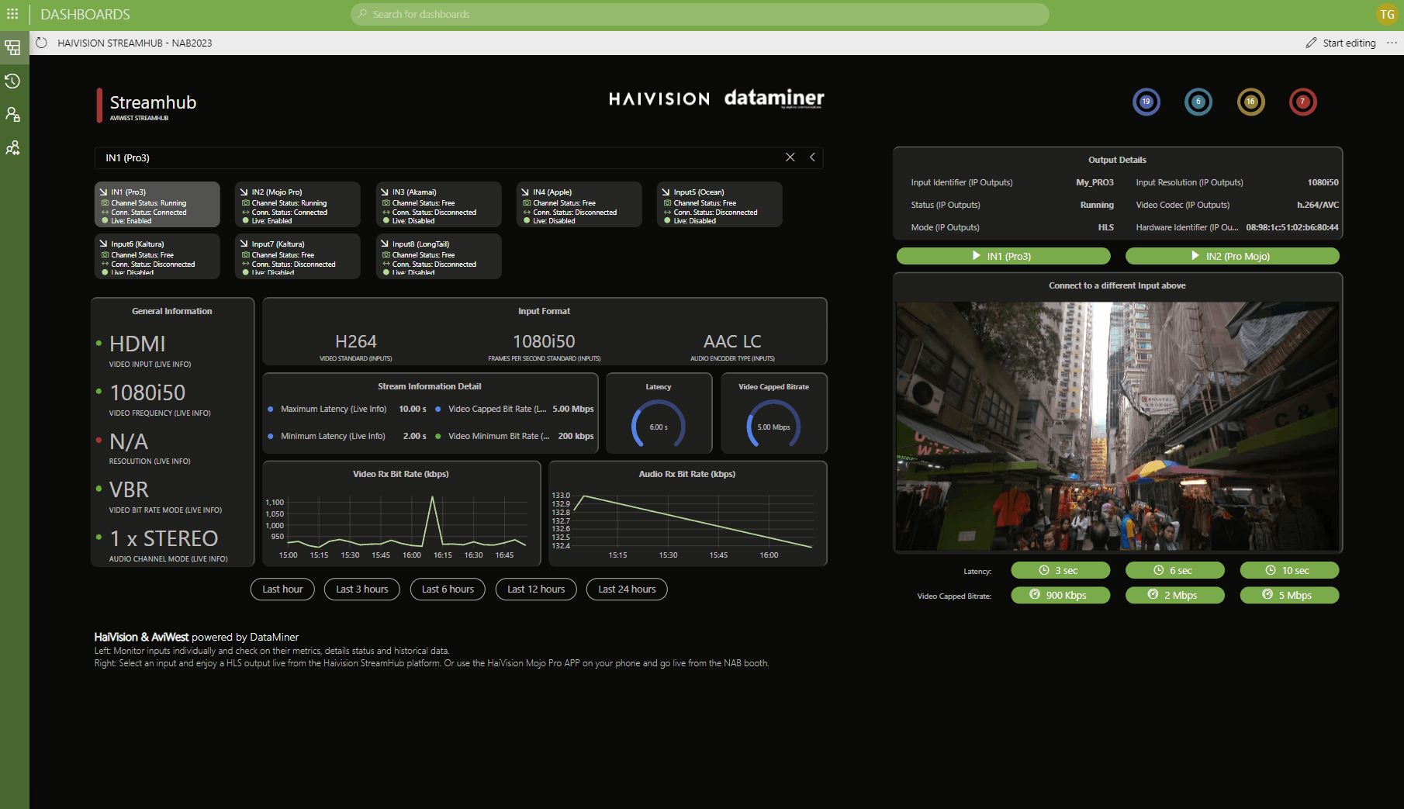Screen dimensions: 1404x809
Task: Click the DASHBOARDS header title
Action: (85, 14)
